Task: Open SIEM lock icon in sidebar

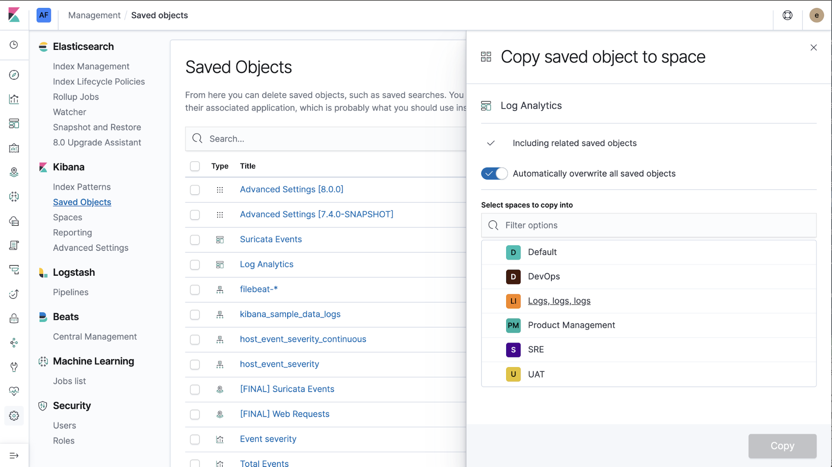Action: (14, 319)
